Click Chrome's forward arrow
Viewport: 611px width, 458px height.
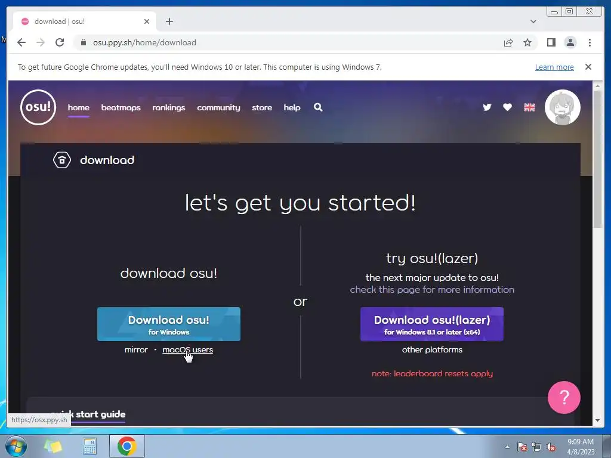pyautogui.click(x=41, y=42)
